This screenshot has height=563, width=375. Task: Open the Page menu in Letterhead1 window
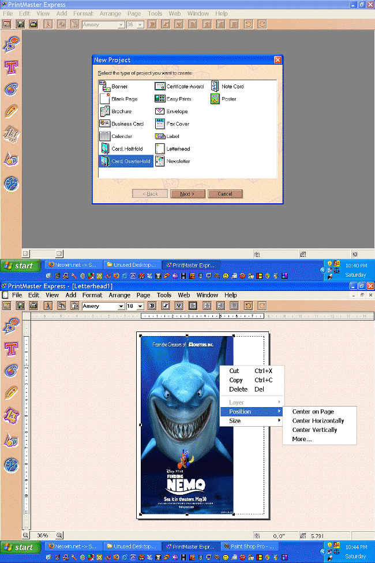pyautogui.click(x=143, y=295)
